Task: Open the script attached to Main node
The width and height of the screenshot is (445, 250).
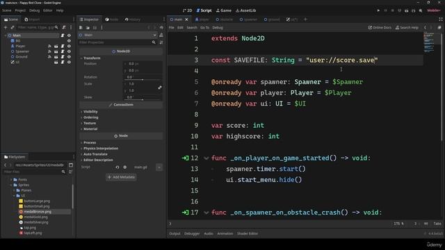Action: click(x=63, y=35)
